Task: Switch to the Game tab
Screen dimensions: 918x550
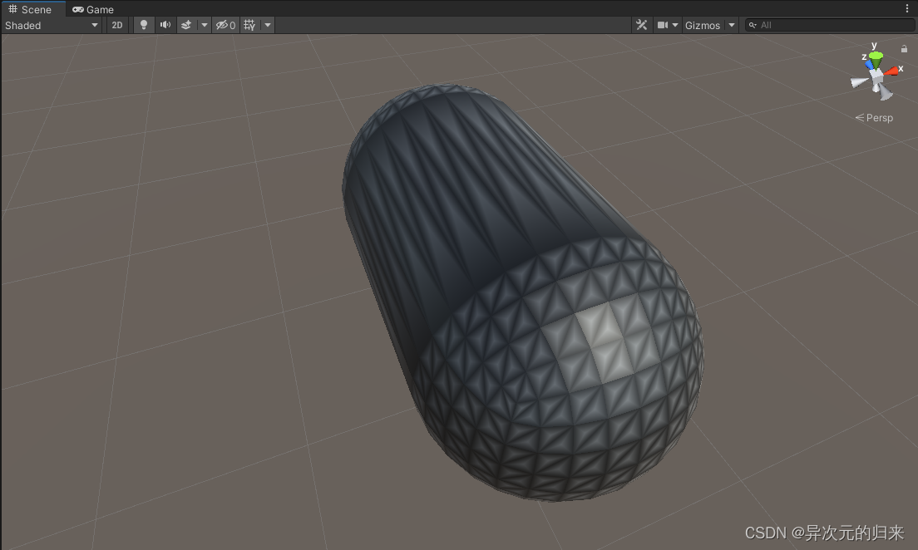Action: click(93, 9)
